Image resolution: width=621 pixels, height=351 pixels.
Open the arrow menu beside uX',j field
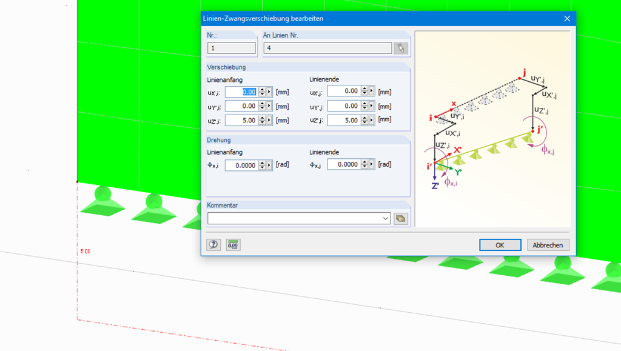tap(372, 91)
